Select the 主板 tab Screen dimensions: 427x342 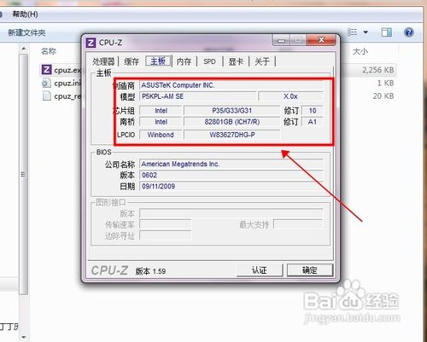158,61
